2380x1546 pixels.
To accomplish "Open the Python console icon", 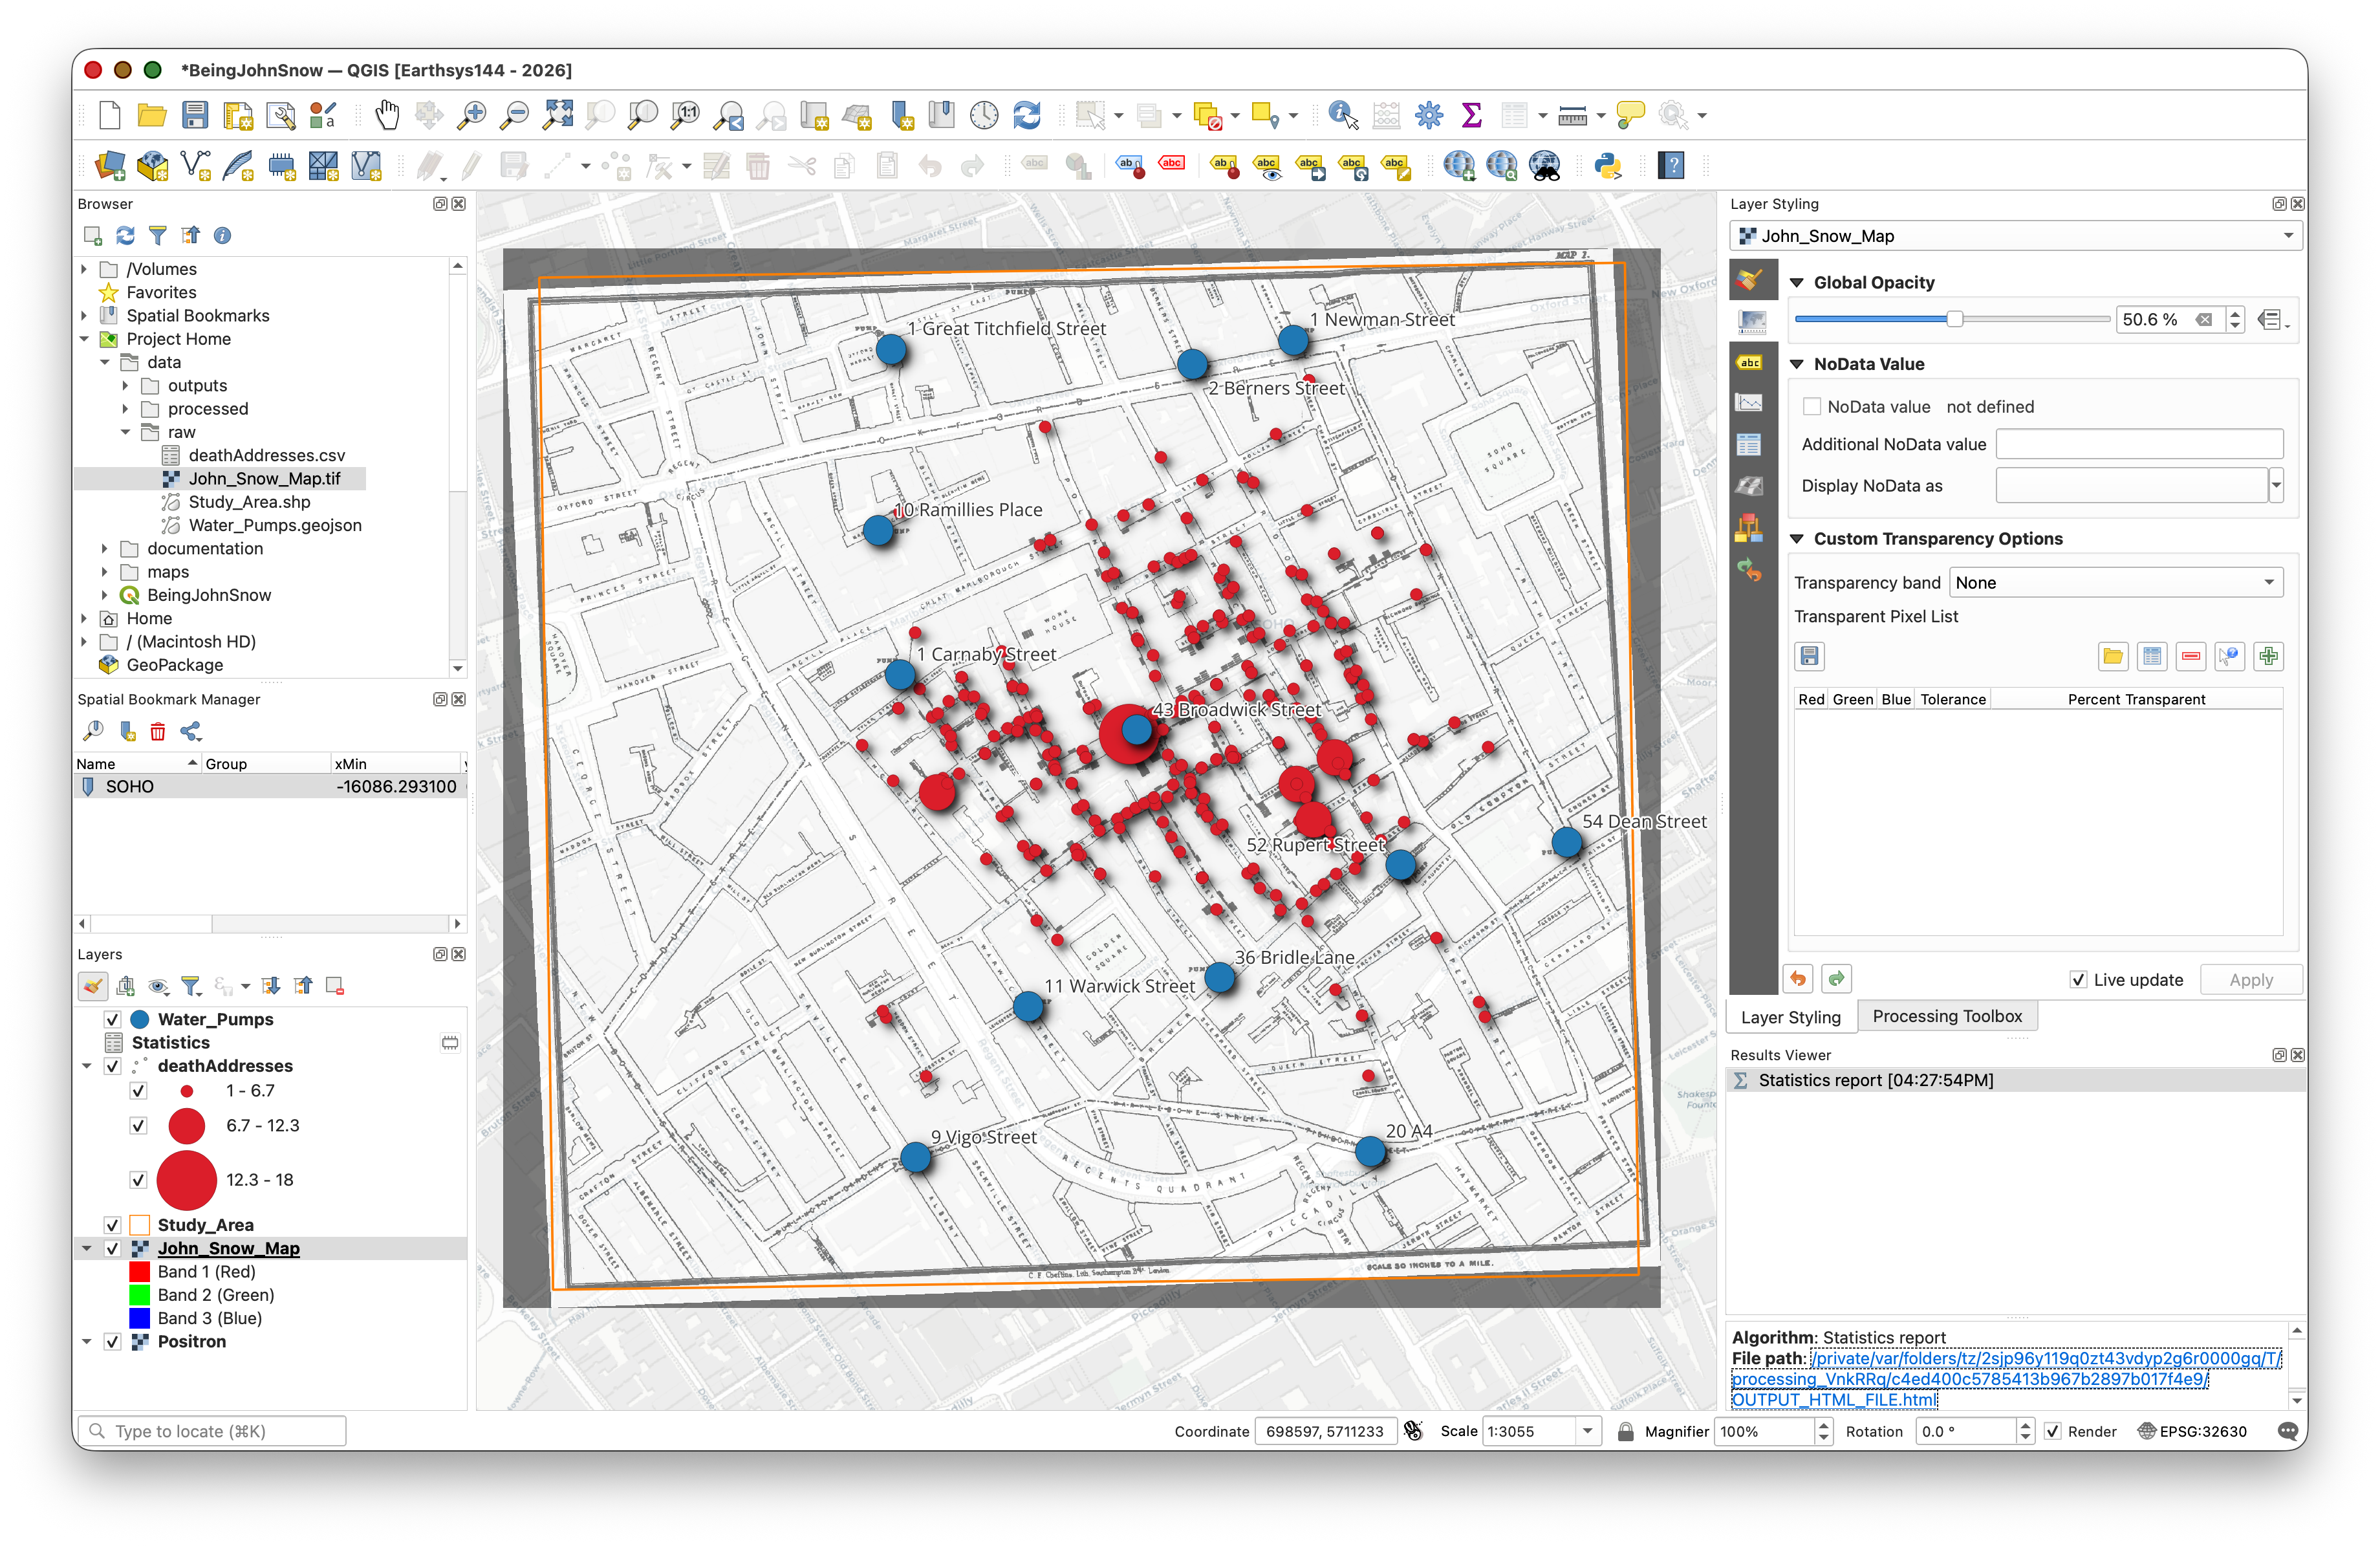I will tap(1607, 165).
